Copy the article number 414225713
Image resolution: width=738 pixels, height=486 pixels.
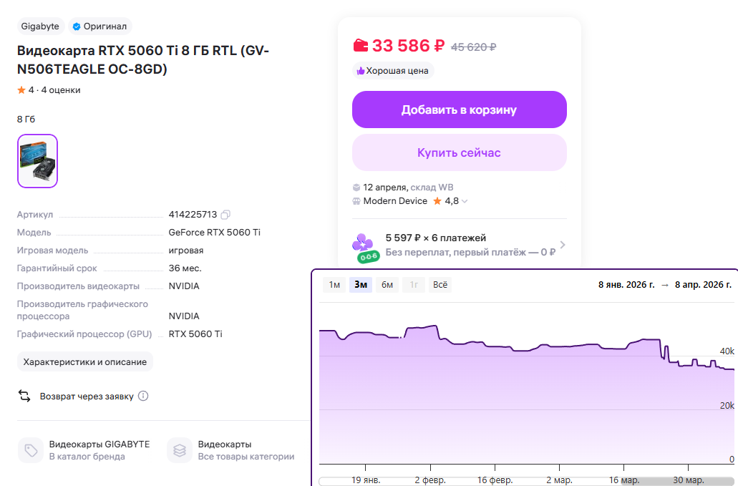(226, 215)
